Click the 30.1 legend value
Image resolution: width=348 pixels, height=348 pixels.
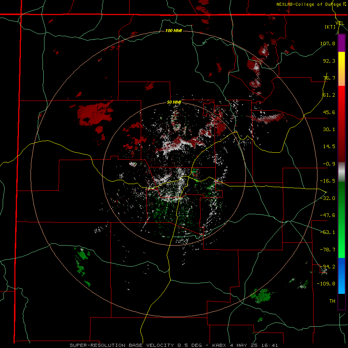(329, 130)
